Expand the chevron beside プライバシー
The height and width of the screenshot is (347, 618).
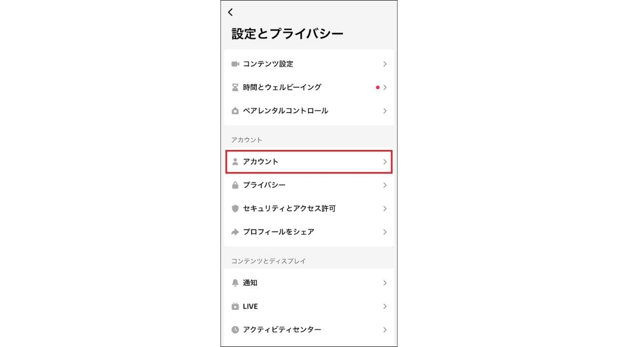[384, 185]
